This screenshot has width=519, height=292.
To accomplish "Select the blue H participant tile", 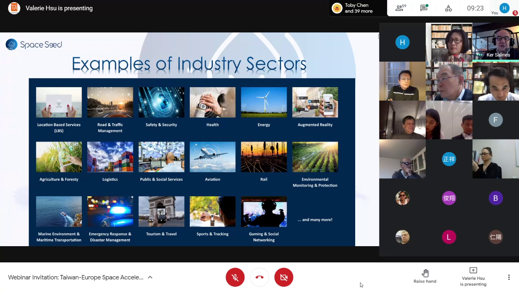I will [x=402, y=42].
